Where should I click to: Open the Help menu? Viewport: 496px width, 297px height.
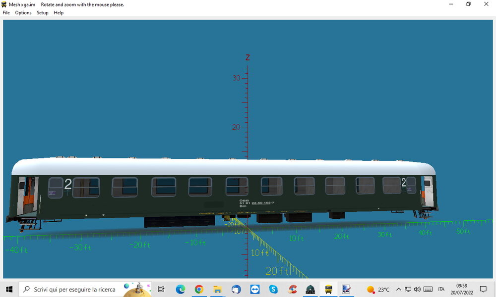click(59, 13)
